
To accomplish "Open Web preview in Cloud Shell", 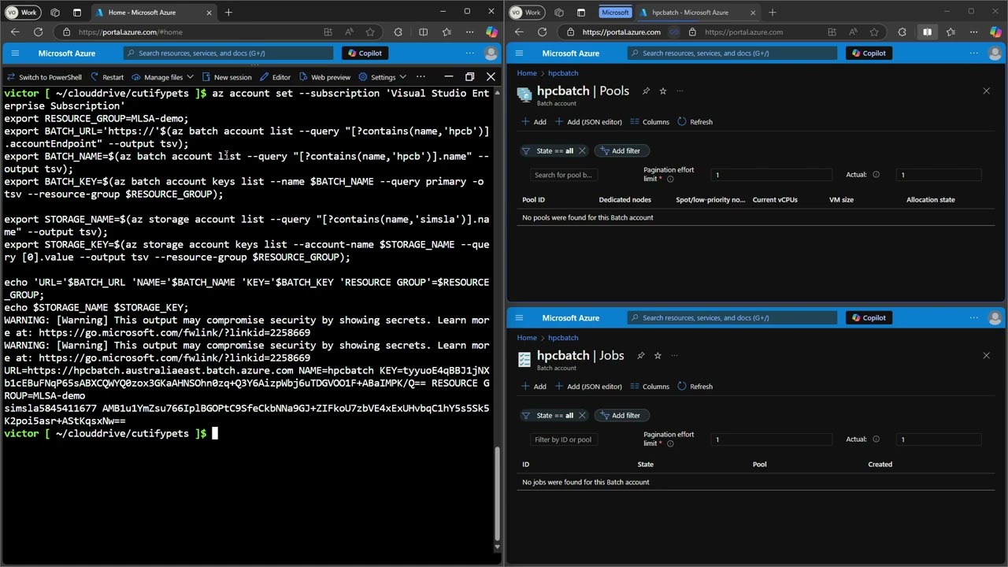I will click(324, 77).
